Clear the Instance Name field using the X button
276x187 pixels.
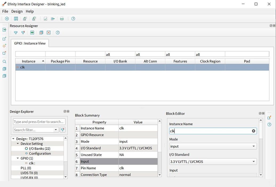click(x=253, y=131)
